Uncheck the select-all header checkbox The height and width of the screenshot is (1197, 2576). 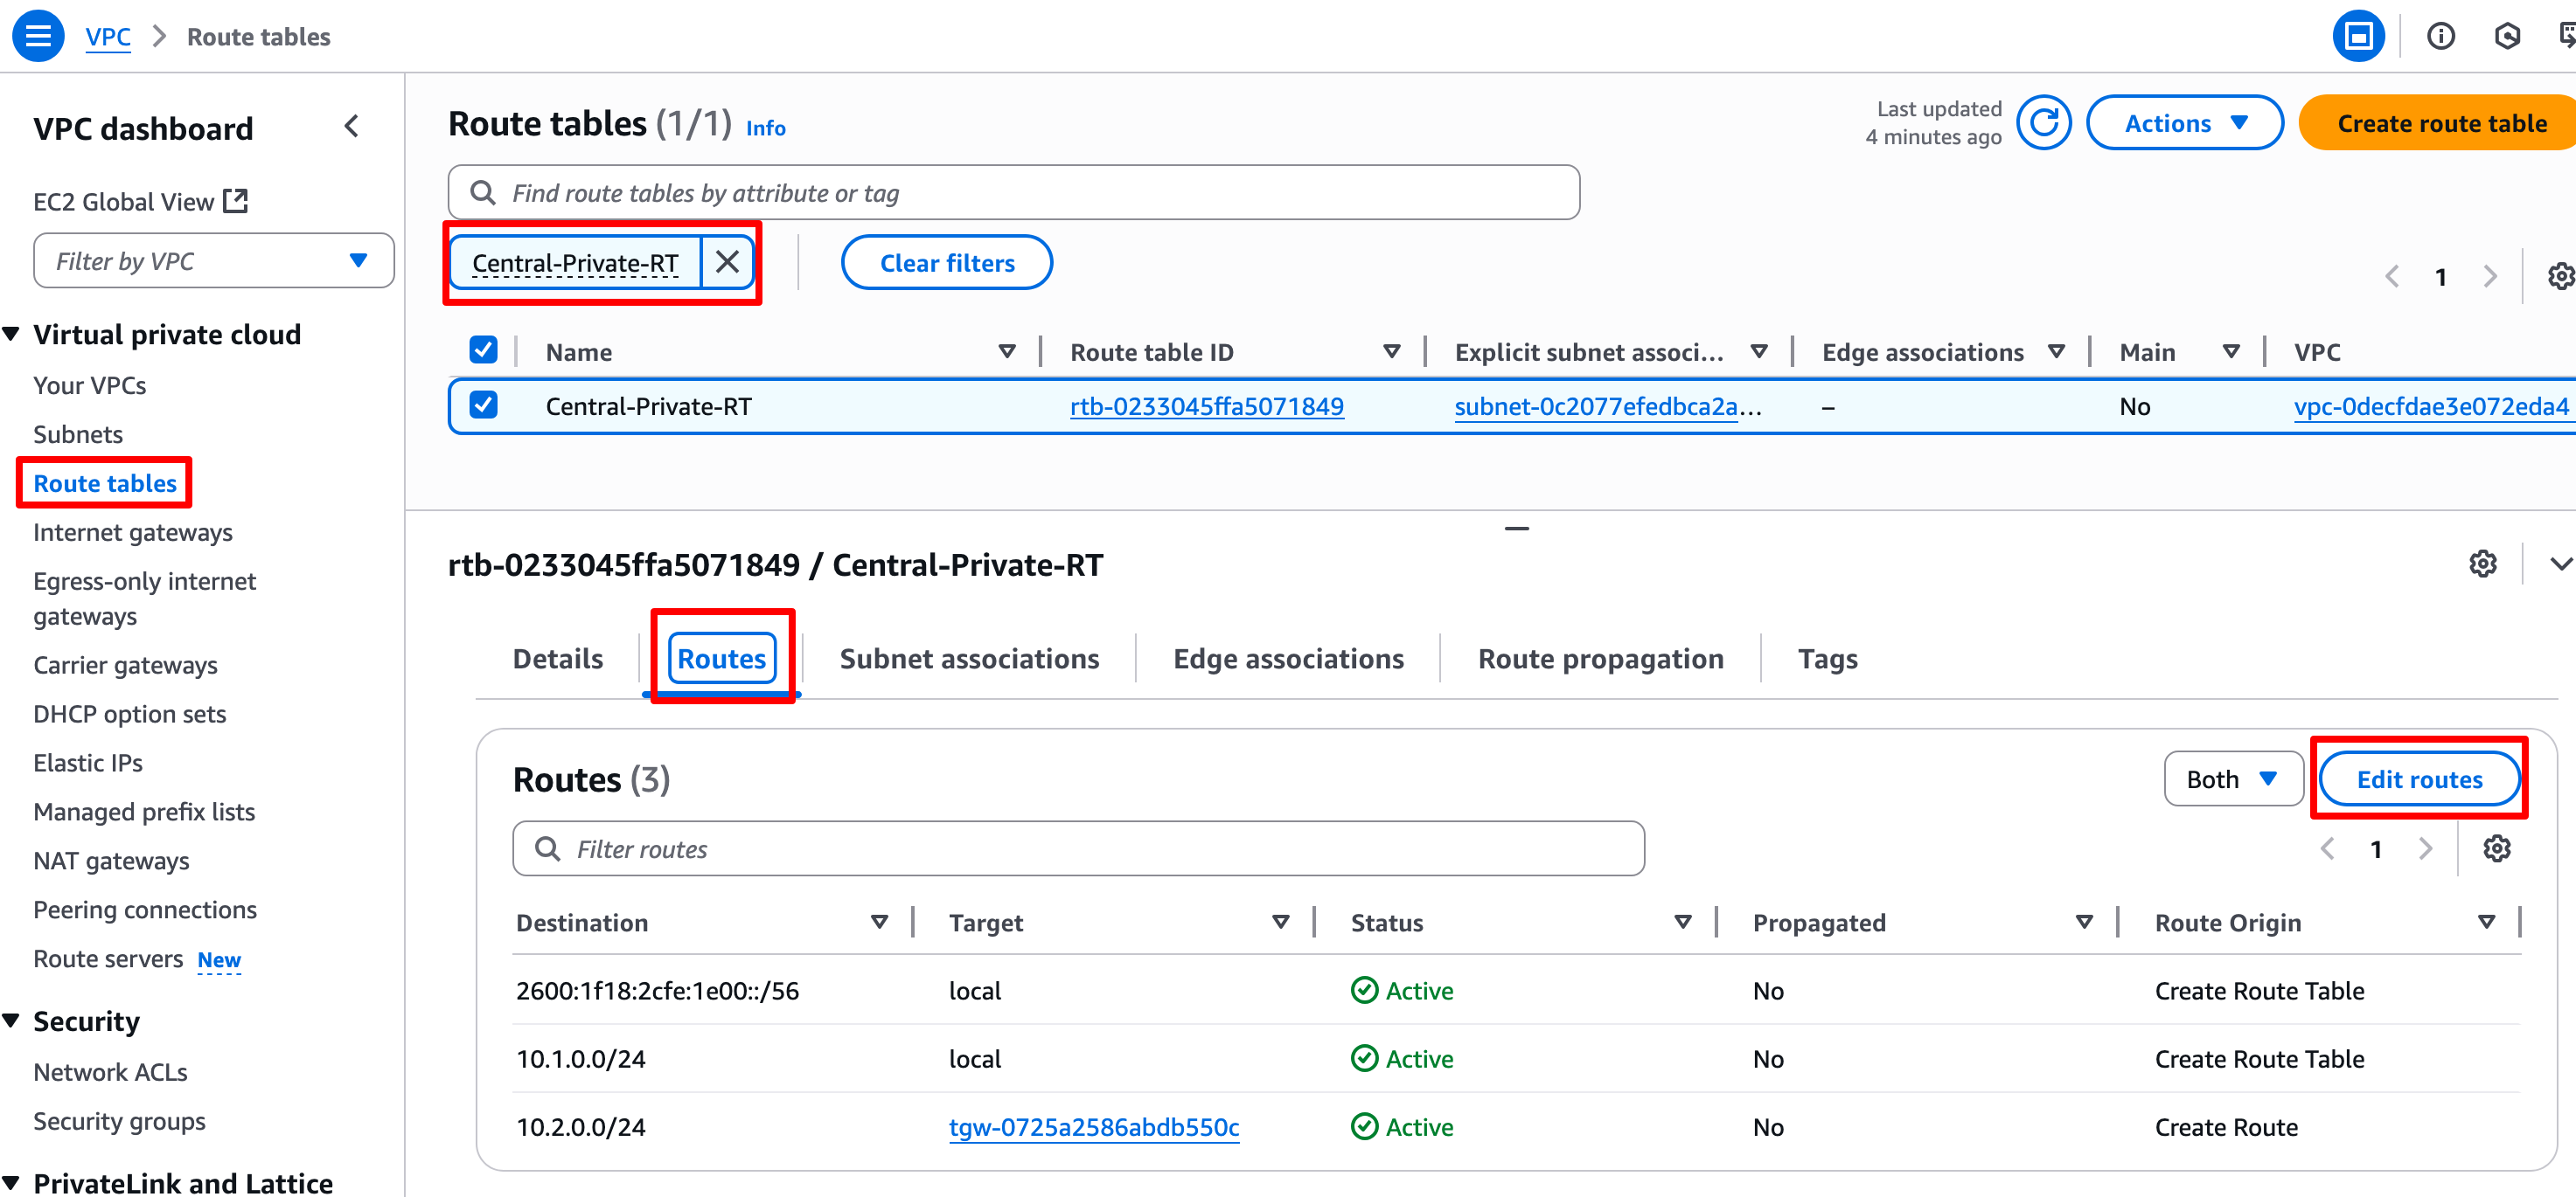(483, 350)
